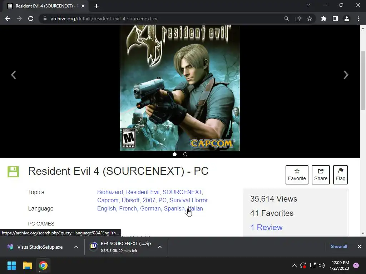Bookmark this tab with the star
The height and width of the screenshot is (274, 366).
(x=310, y=19)
